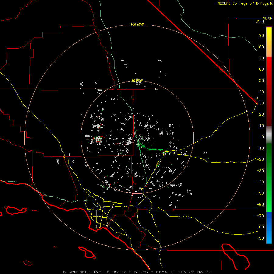Click the -90 label on the velocity scale
The image size is (274, 274).
pyautogui.click(x=260, y=238)
